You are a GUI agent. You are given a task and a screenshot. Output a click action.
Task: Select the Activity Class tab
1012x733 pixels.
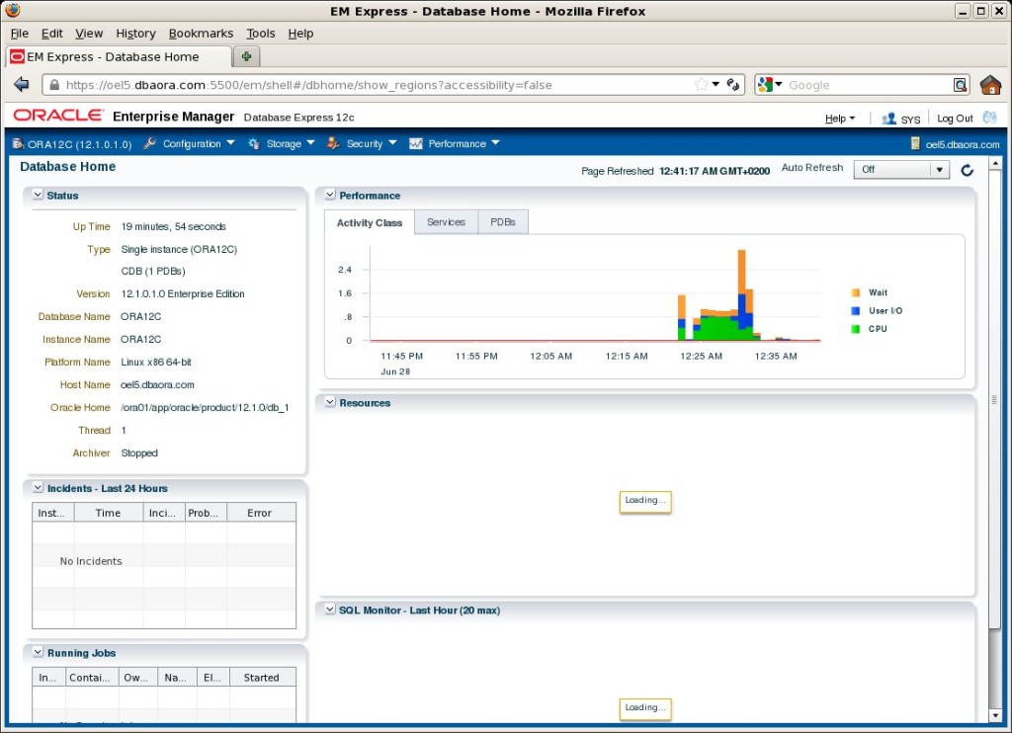(370, 222)
